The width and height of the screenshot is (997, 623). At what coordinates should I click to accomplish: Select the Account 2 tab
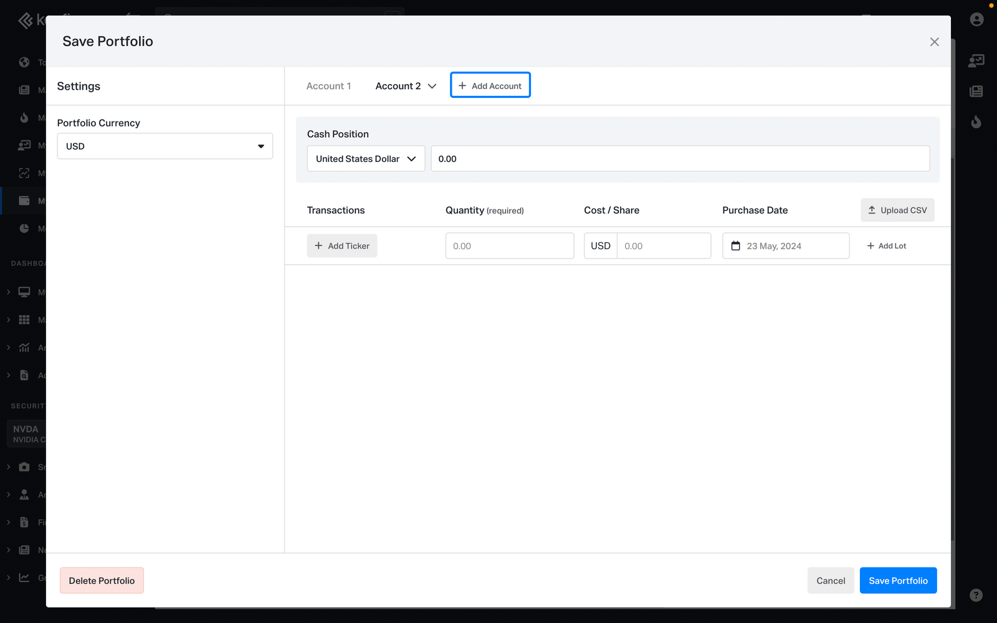click(x=398, y=86)
